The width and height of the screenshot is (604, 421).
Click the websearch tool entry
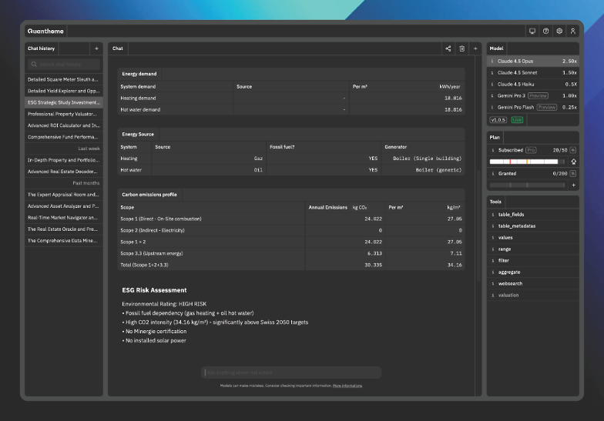tap(510, 283)
